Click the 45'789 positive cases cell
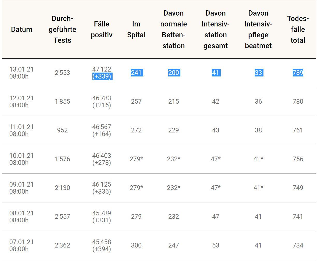Screen dimensions: 323x261 click(x=101, y=213)
